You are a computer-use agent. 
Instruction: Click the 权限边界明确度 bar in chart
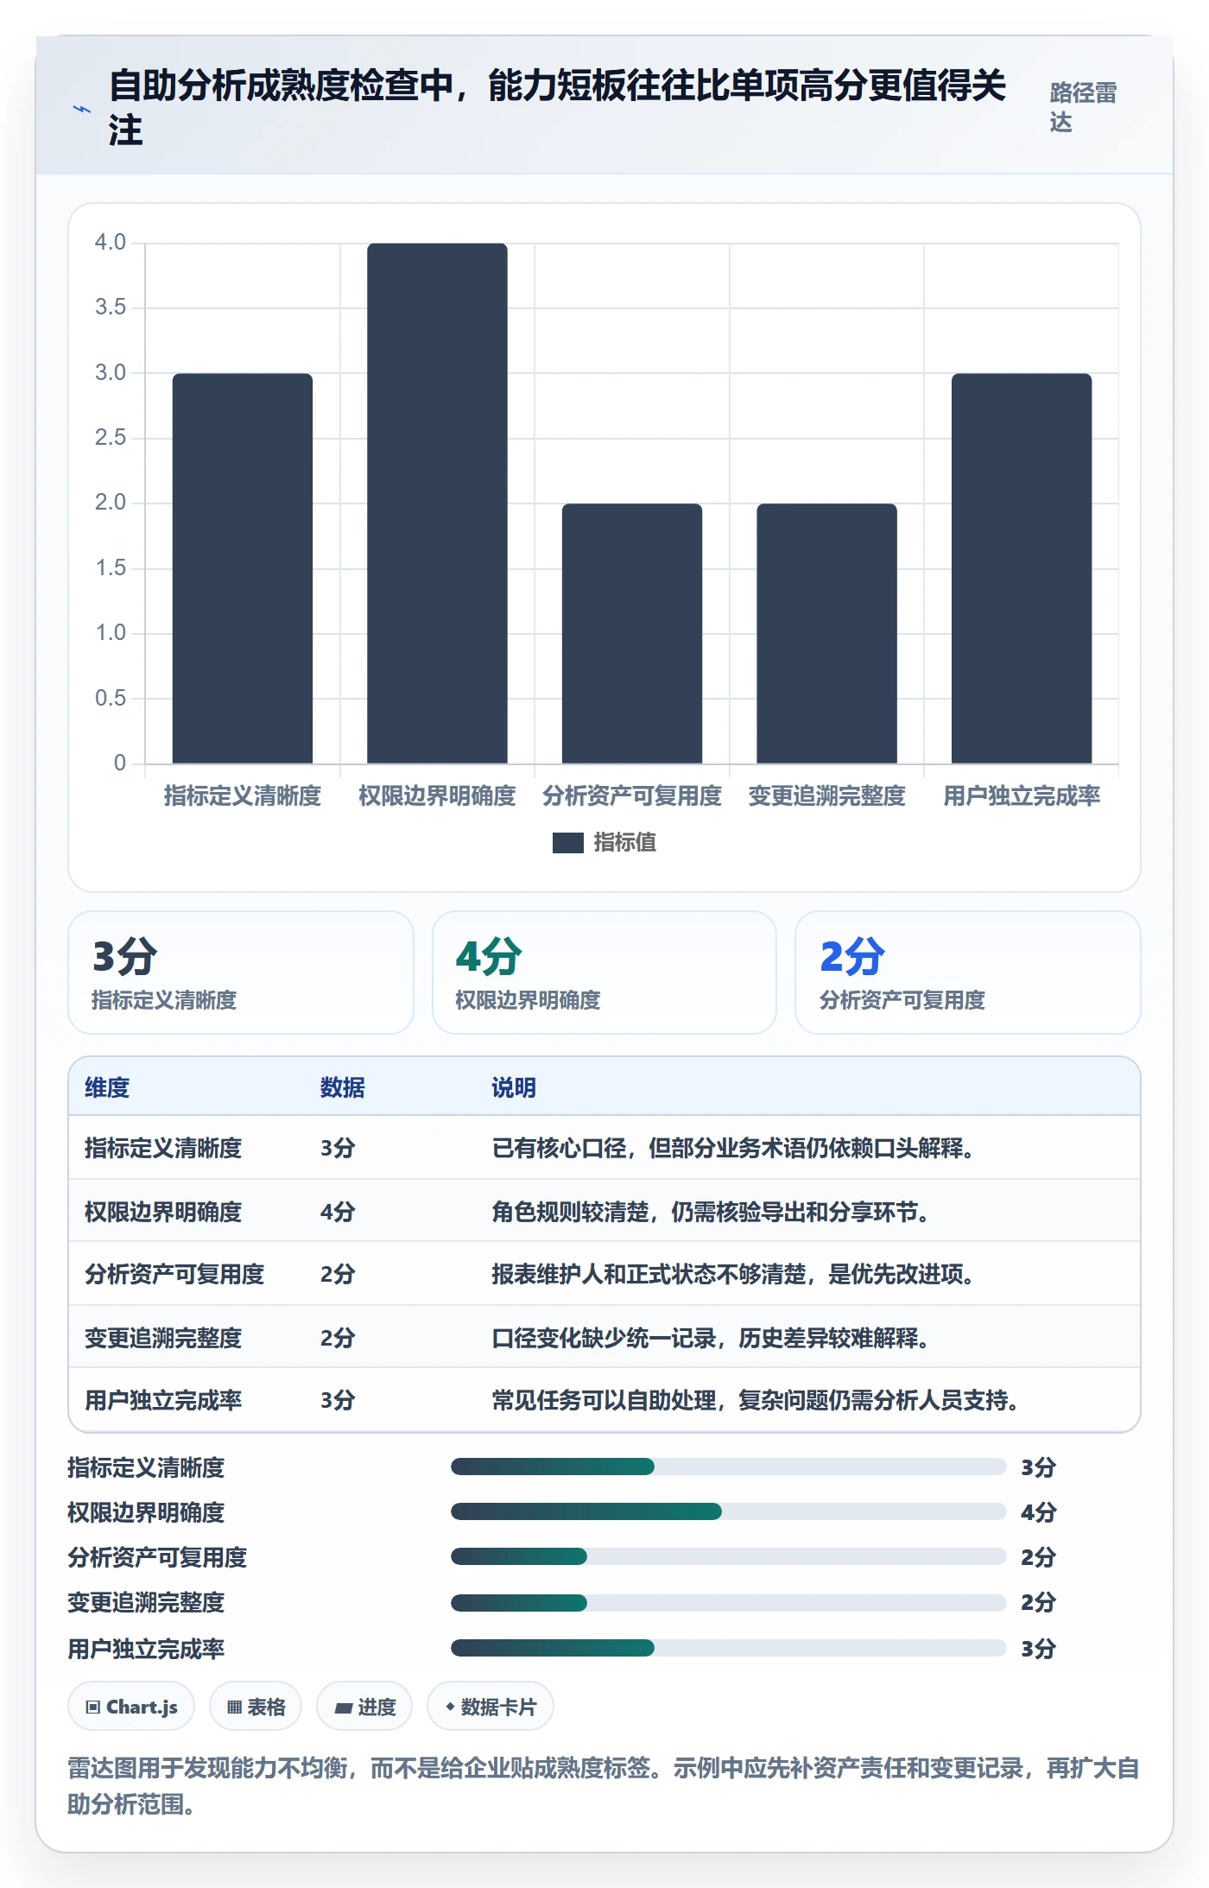[437, 504]
